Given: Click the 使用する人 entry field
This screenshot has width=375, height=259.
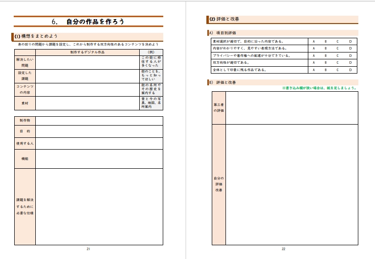Looking at the screenshot, I should pyautogui.click(x=99, y=143).
